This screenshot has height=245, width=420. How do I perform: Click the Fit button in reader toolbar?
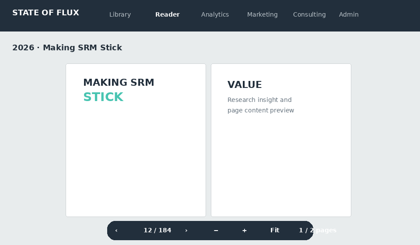275,231
